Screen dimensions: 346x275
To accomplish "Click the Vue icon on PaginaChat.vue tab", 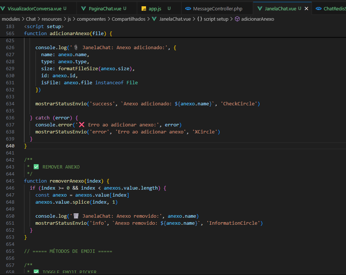I will [84, 9].
